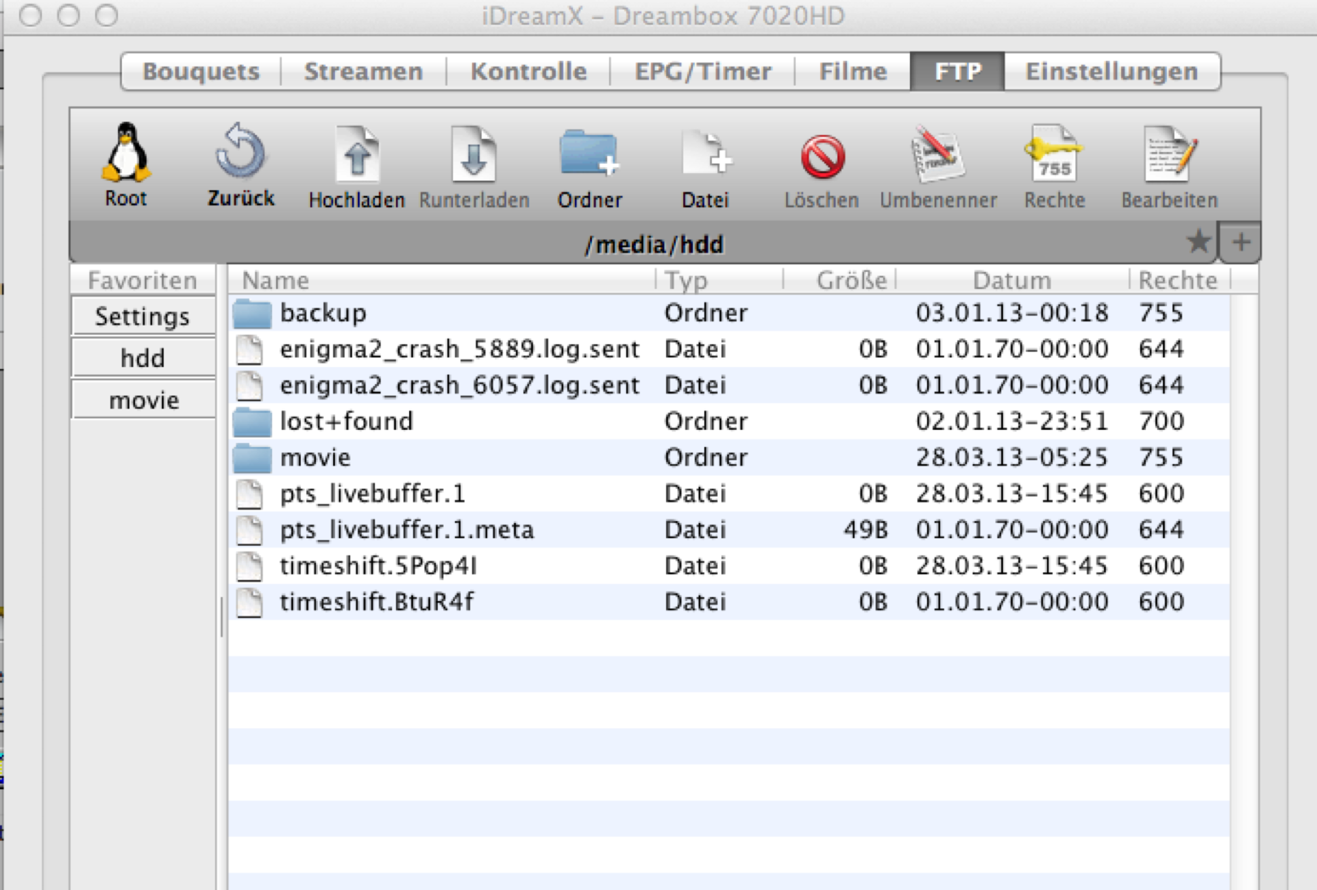Open the movie favorite in sidebar

[143, 400]
